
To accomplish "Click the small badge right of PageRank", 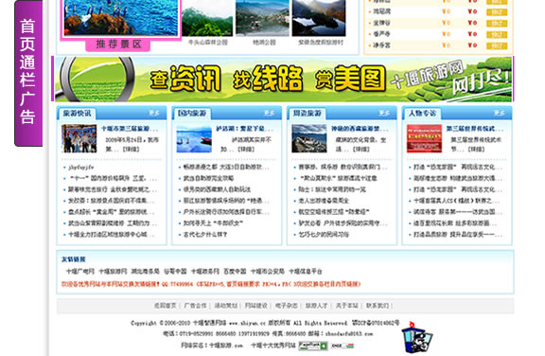I will (342, 346).
